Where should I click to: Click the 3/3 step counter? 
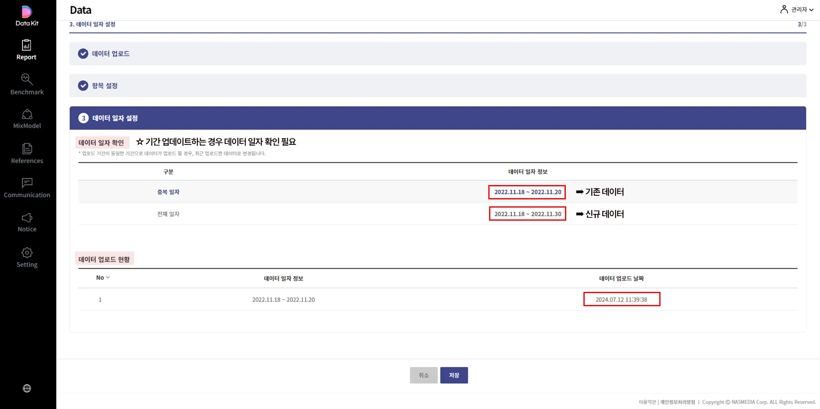(x=802, y=24)
